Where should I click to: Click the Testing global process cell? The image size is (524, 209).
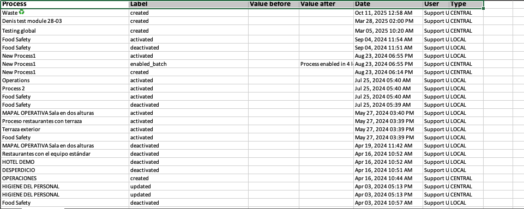pos(64,30)
